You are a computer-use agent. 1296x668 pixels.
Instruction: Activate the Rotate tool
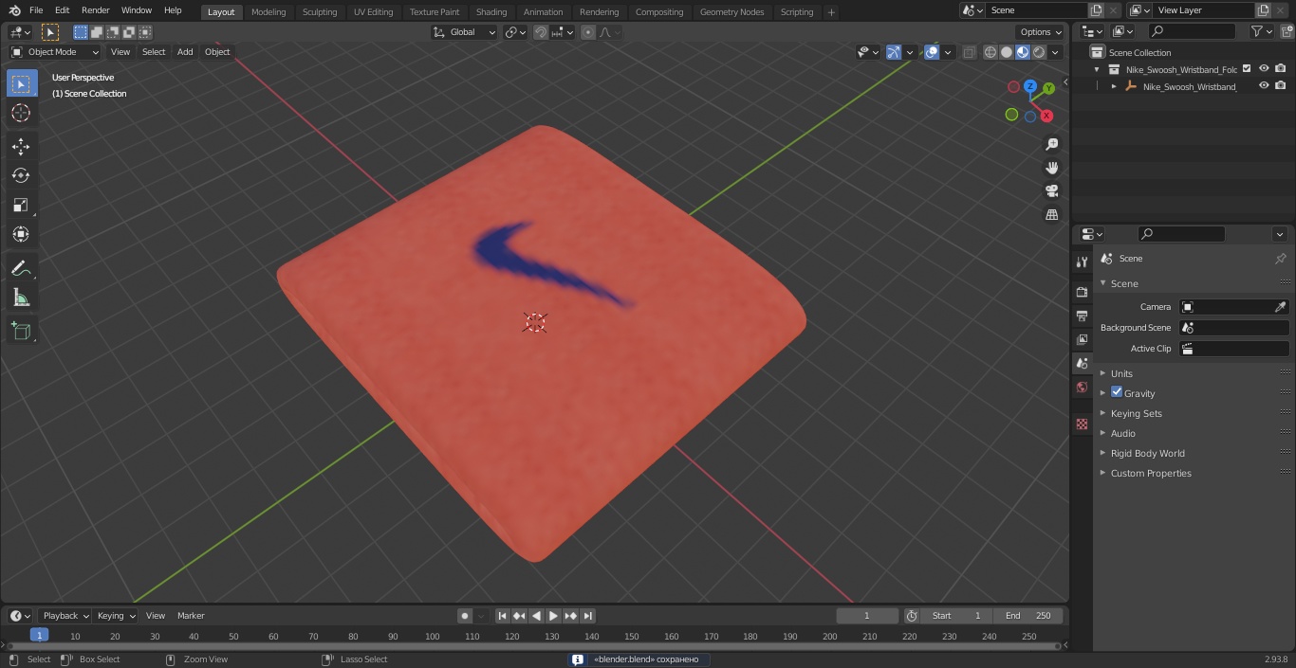[x=21, y=175]
